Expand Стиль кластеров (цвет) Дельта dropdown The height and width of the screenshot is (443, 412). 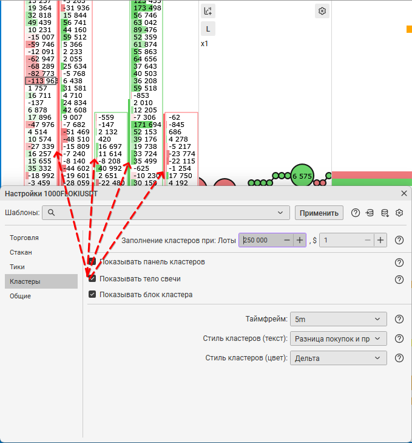338,358
